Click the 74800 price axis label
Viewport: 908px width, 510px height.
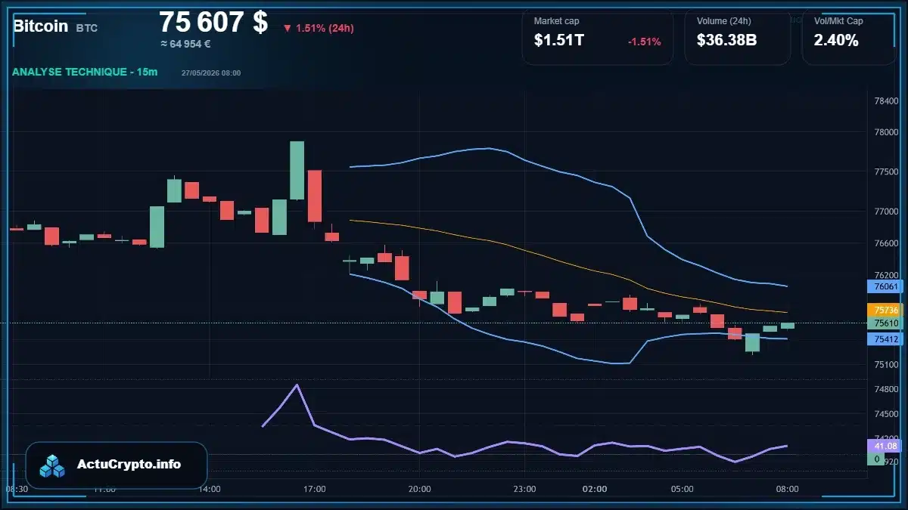click(886, 389)
